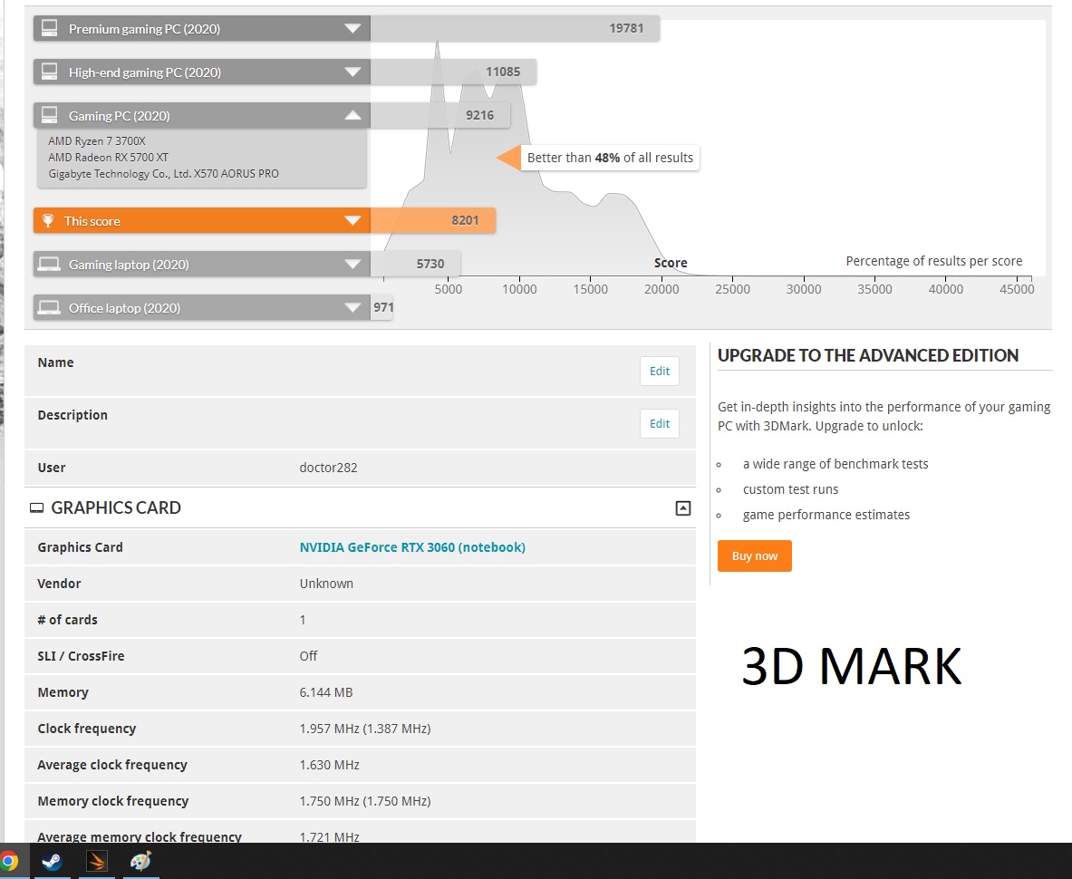Click the Vendor value Unknown
This screenshot has width=1072, height=879.
326,584
